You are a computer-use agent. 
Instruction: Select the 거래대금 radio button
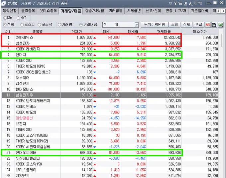pos(81,25)
